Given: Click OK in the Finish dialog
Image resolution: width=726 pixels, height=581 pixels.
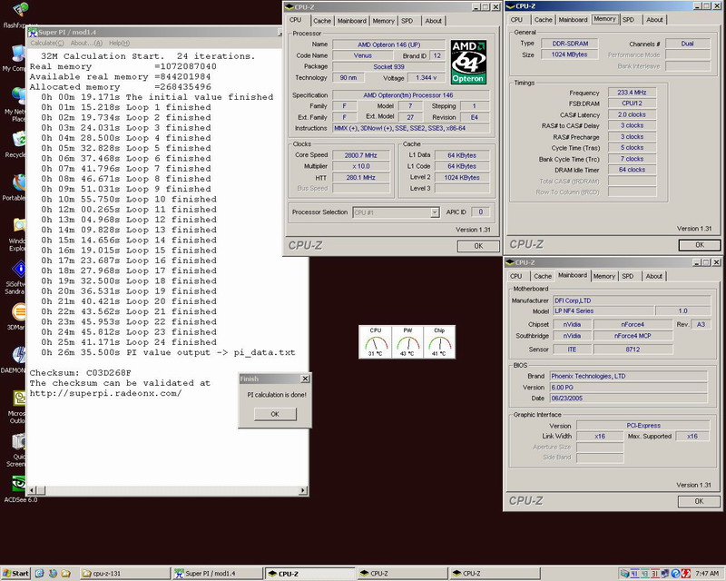Looking at the screenshot, I should 275,414.
